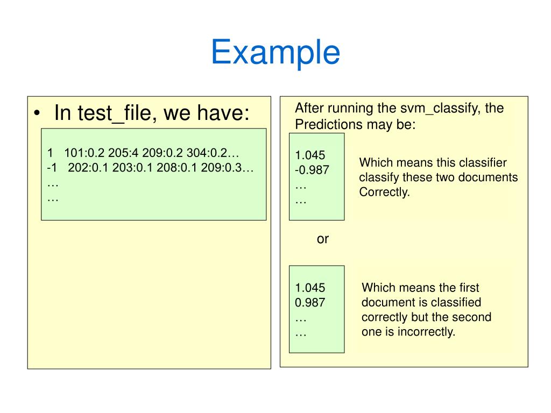The width and height of the screenshot is (551, 413).
Task: Select the positive 0.987 prediction value
Action: pos(310,302)
